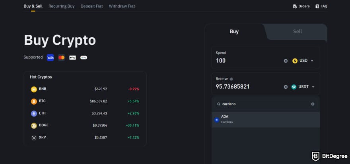Click the info icon beside Receive
This screenshot has height=164, width=350.
231,79
